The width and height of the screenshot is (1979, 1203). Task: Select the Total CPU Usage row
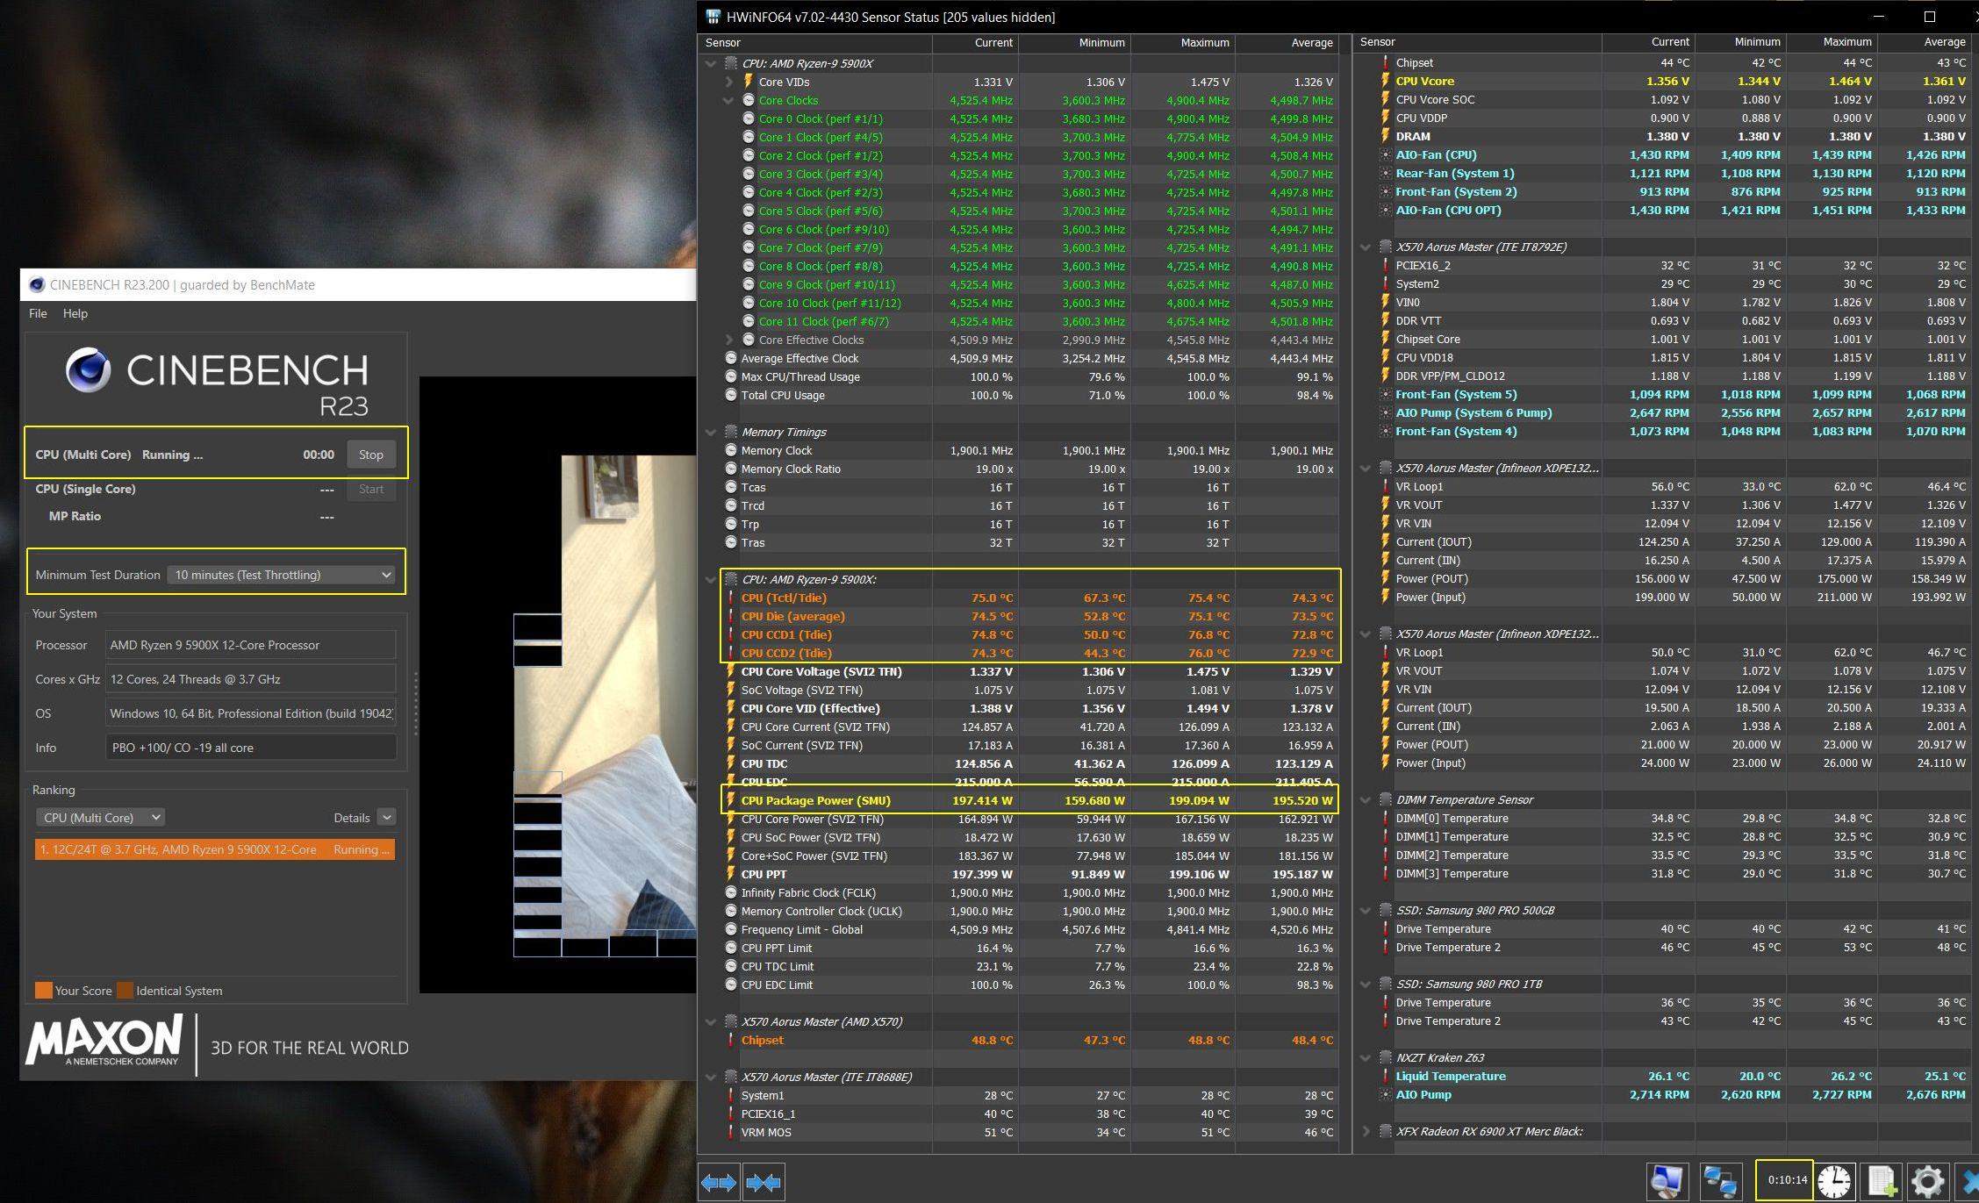[1019, 395]
